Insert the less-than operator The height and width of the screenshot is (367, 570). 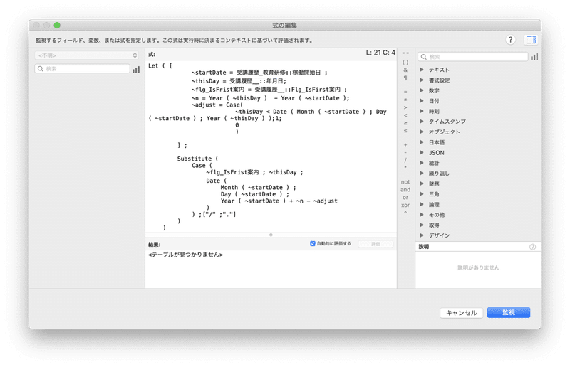point(405,115)
